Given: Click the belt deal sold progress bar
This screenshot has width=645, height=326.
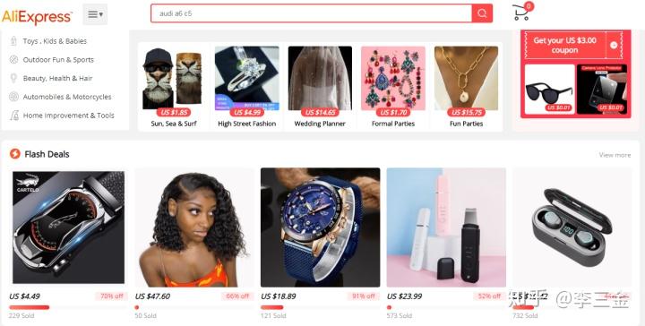Looking at the screenshot, I should [30, 307].
